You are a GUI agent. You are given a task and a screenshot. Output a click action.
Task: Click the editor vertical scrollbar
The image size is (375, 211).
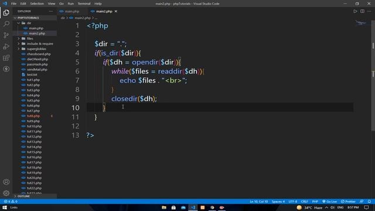pos(373,76)
